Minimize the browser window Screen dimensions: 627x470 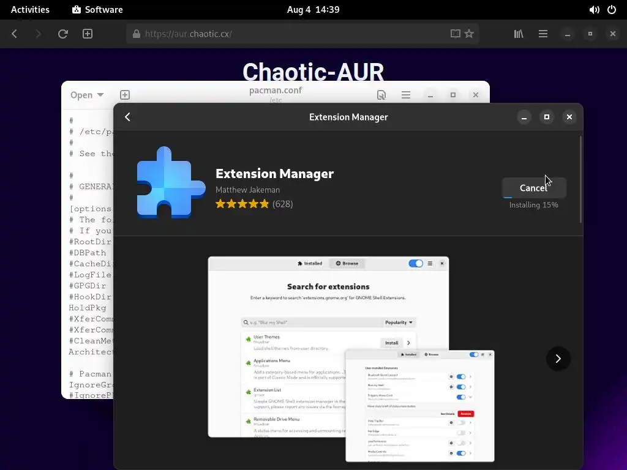coord(568,34)
